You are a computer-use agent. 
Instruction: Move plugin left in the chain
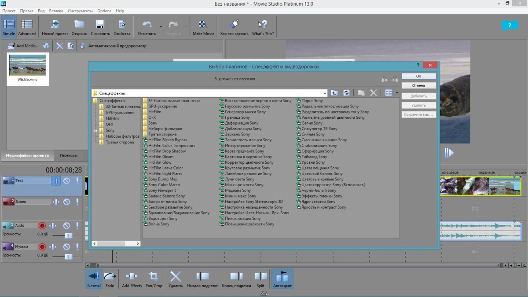(384, 79)
